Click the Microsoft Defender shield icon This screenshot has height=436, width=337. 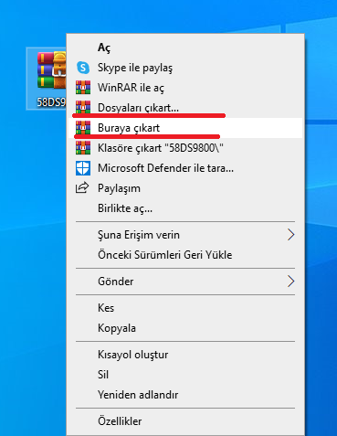click(x=83, y=168)
